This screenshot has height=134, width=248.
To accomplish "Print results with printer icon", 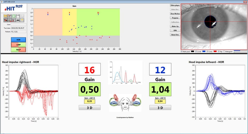I will (18, 20).
